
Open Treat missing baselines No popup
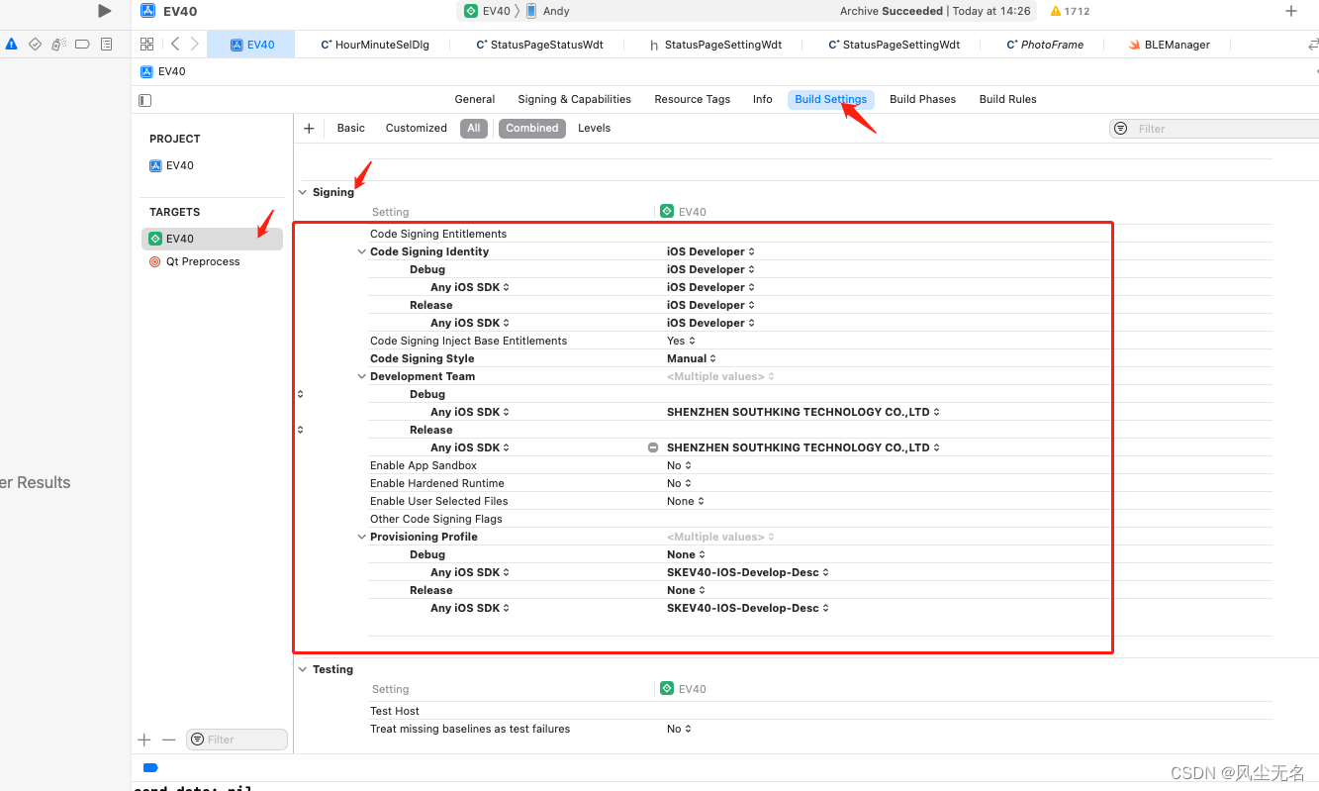tap(679, 729)
